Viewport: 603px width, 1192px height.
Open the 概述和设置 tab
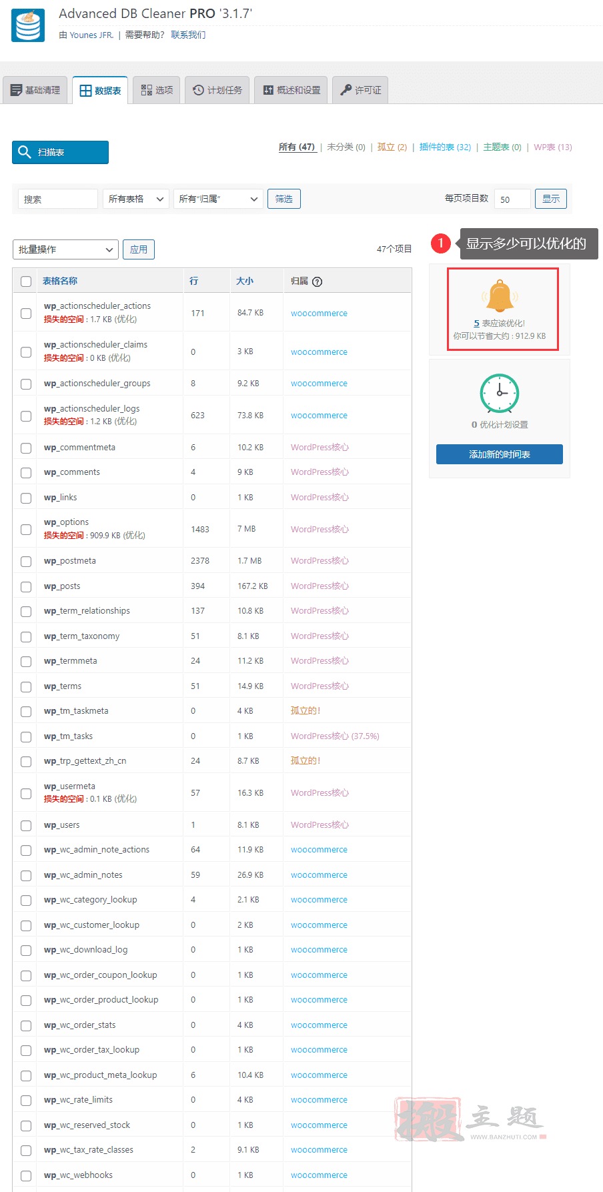pyautogui.click(x=291, y=90)
